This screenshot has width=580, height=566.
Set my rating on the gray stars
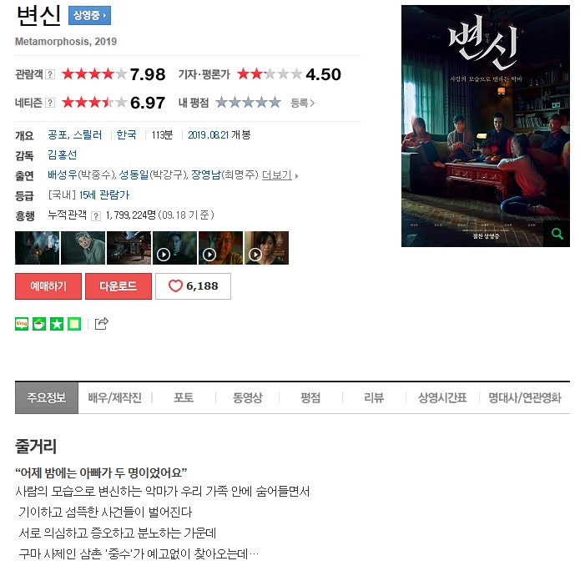tap(248, 102)
